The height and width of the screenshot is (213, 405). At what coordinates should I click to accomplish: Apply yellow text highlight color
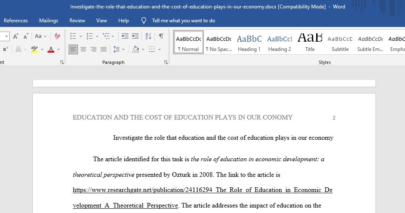(34, 49)
